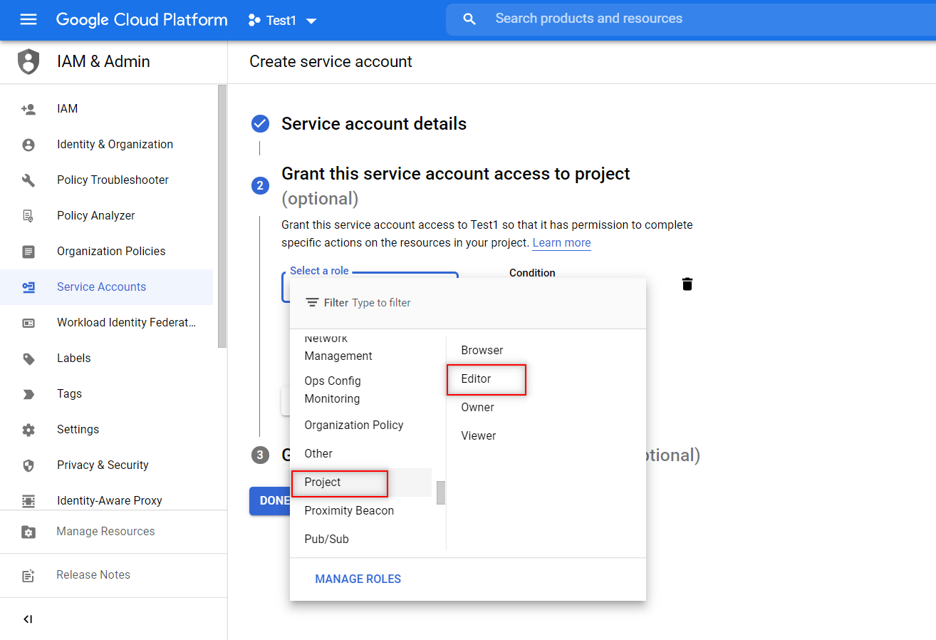Select Ops Config Monitoring role category
The width and height of the screenshot is (936, 640).
[x=360, y=390]
